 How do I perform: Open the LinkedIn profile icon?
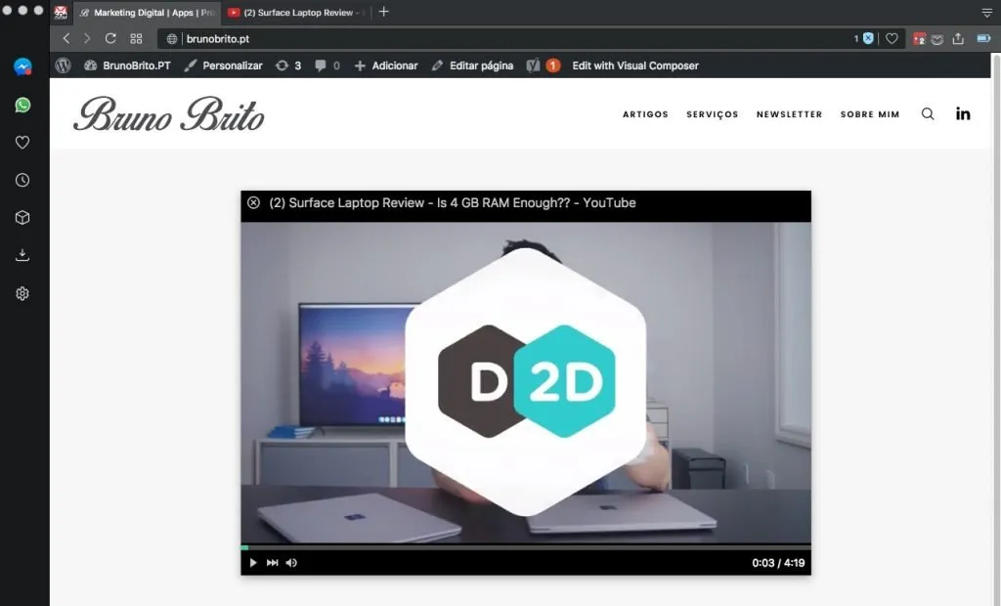tap(963, 113)
